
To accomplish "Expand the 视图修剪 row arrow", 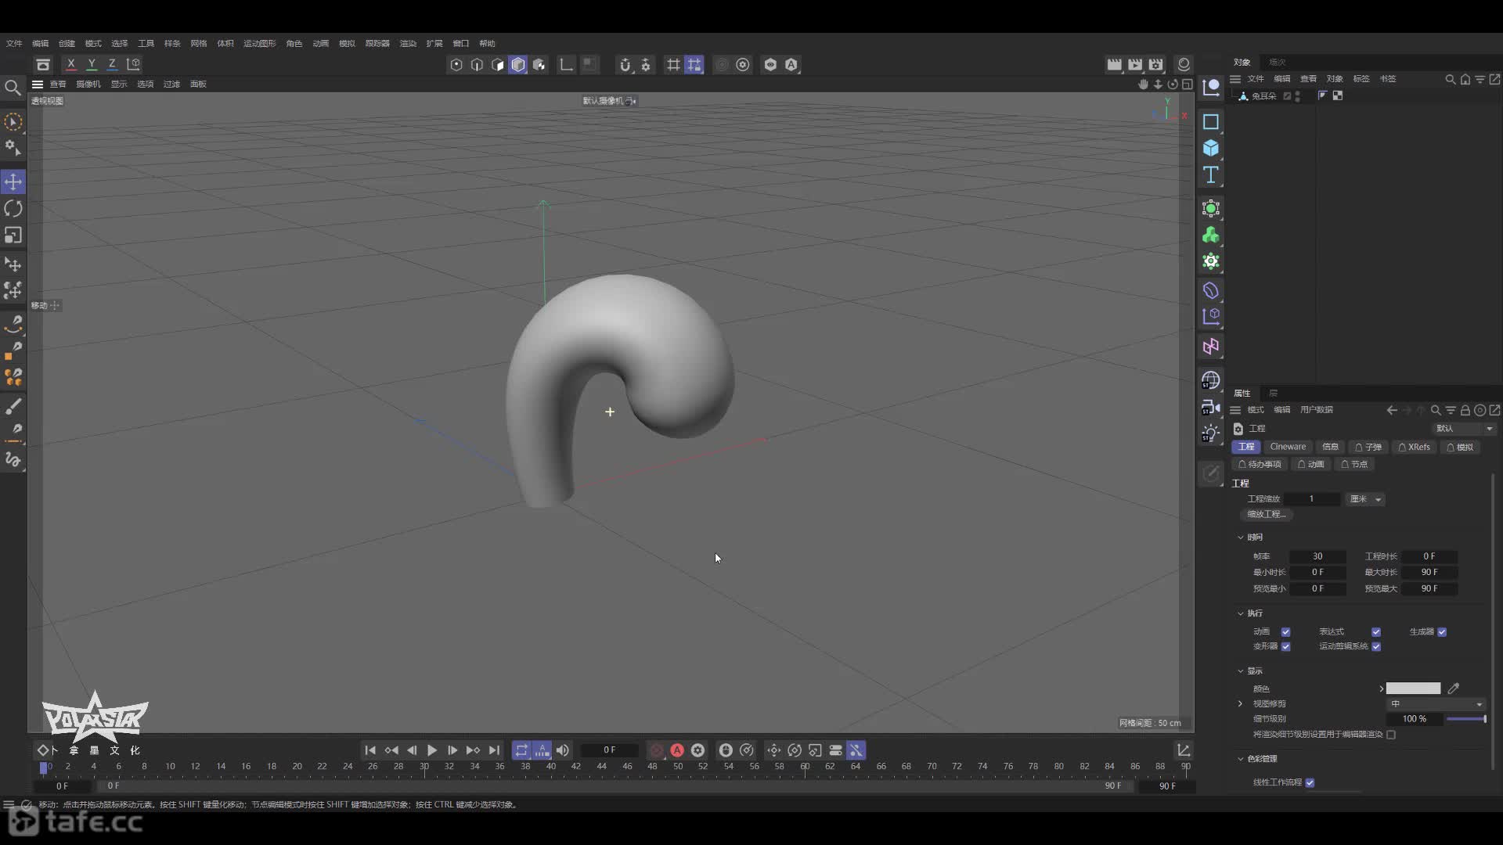I will pos(1240,704).
